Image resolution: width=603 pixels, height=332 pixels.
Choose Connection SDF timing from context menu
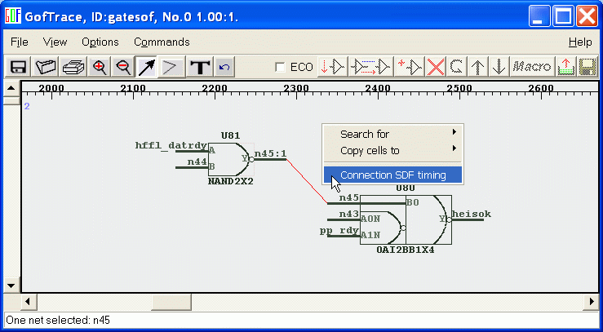392,175
